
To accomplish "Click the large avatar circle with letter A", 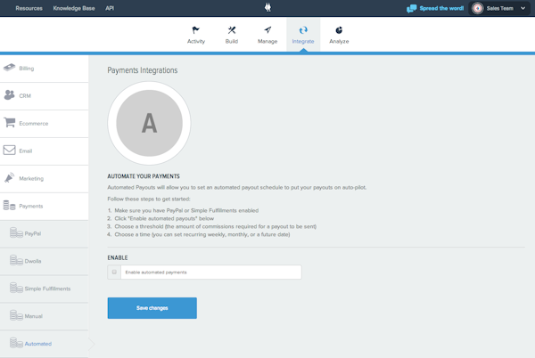I will tap(149, 124).
